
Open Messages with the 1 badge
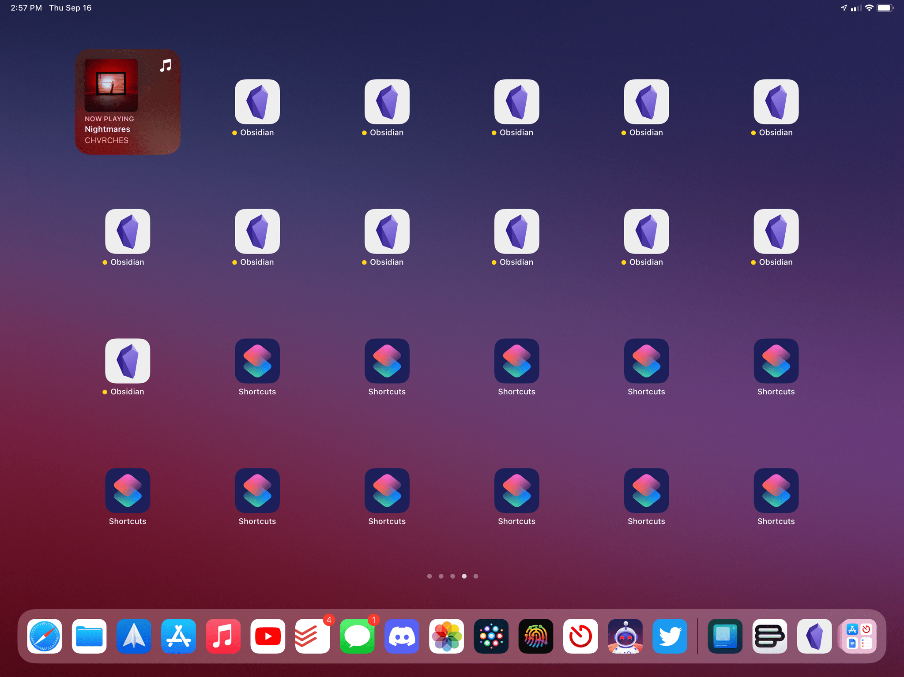tap(357, 636)
